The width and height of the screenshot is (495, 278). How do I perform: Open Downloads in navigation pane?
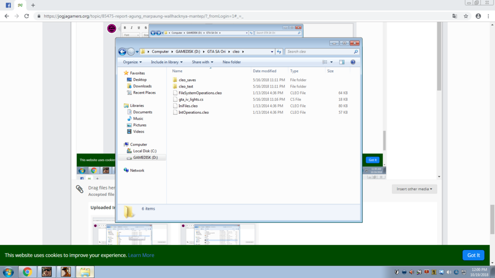[143, 86]
